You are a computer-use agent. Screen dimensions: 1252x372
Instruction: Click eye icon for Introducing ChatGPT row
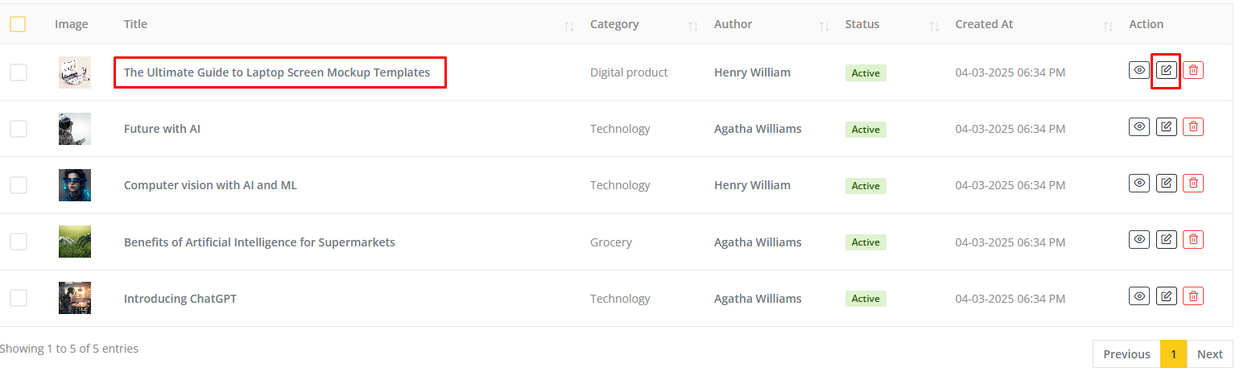pyautogui.click(x=1138, y=296)
